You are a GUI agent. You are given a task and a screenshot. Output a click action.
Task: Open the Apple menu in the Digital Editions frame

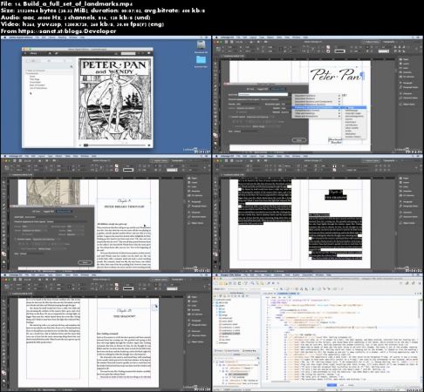coord(4,37)
